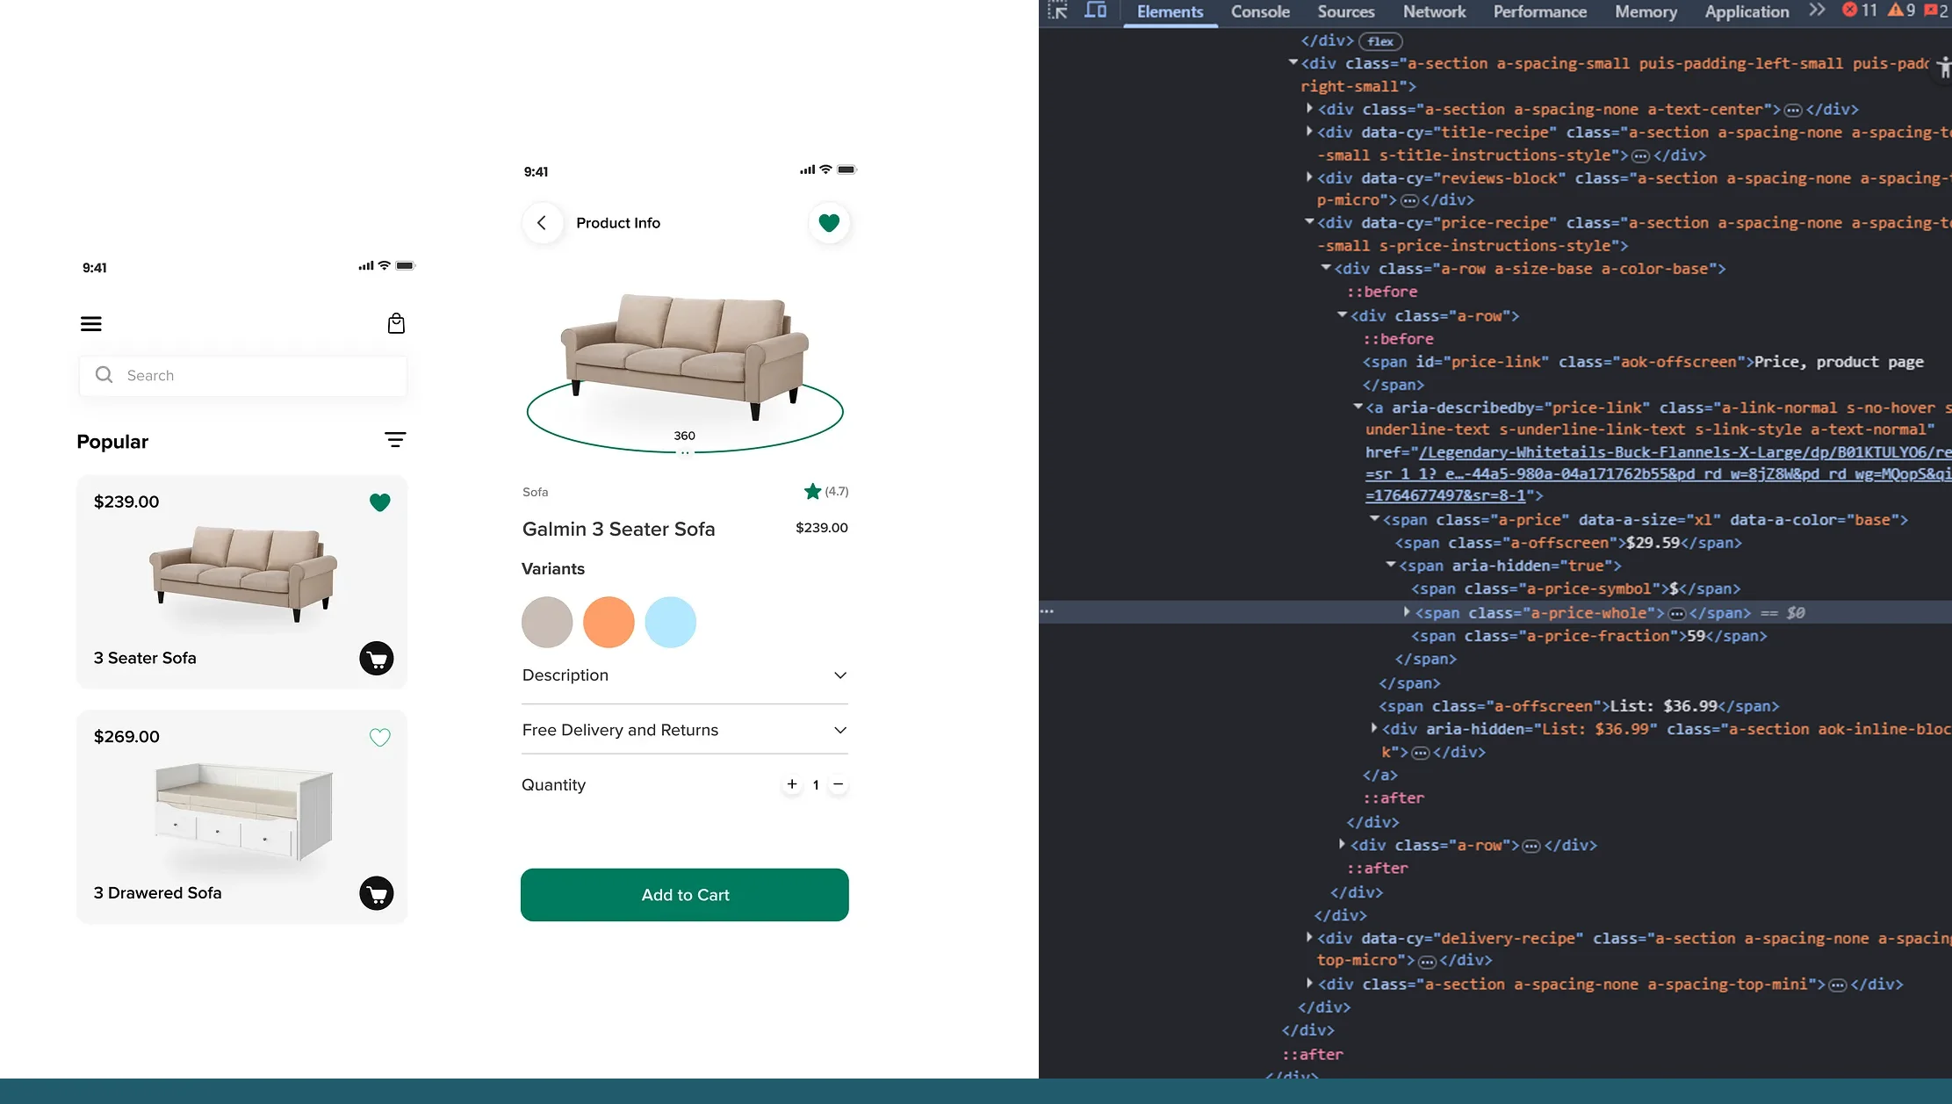Screen dimensions: 1952x1104
Task: Expand the a-price-whole span node
Action: click(x=1407, y=612)
